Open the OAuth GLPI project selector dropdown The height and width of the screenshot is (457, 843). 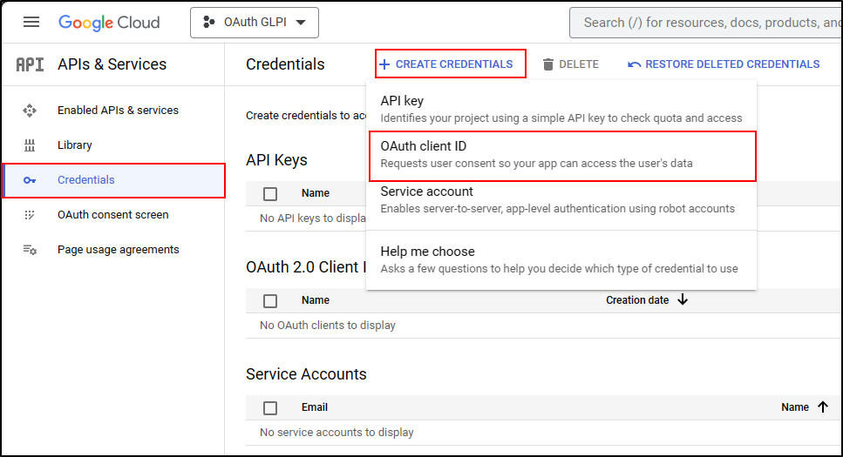click(254, 23)
